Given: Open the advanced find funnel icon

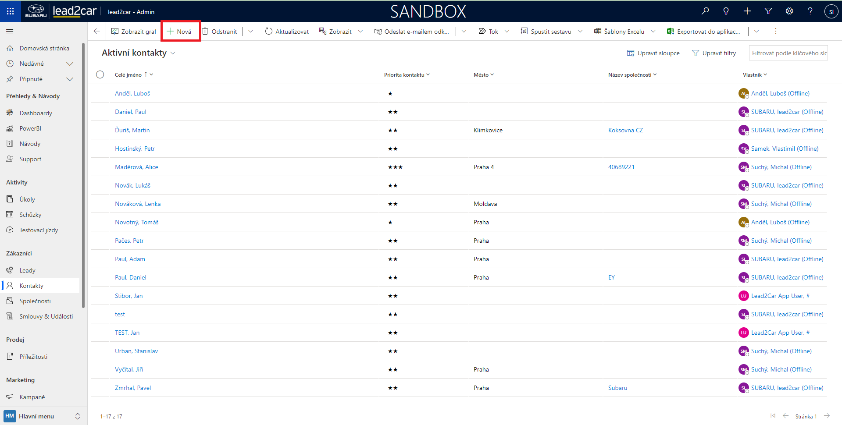Looking at the screenshot, I should click(768, 11).
